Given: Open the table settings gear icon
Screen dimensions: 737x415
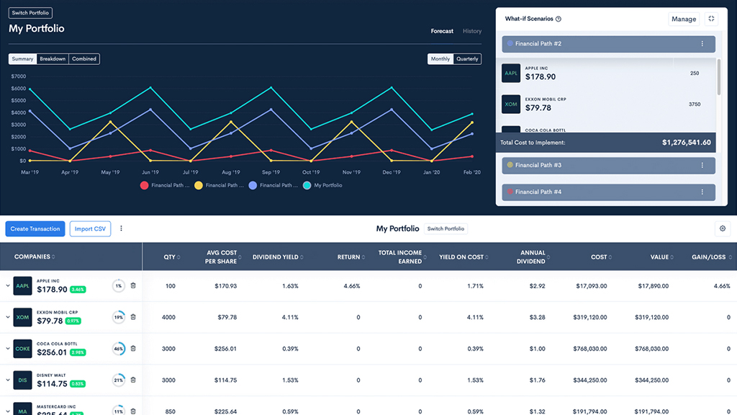Looking at the screenshot, I should pyautogui.click(x=723, y=229).
